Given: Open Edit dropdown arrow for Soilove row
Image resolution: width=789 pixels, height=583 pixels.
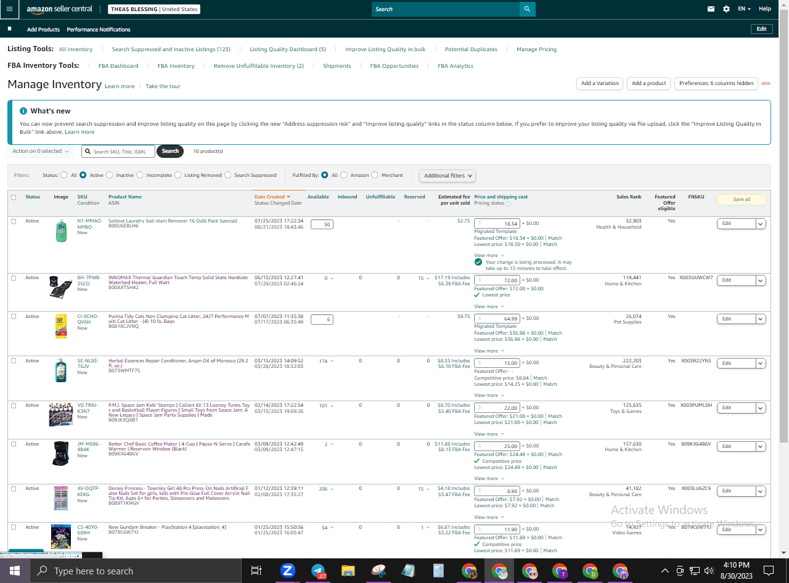Looking at the screenshot, I should point(761,224).
